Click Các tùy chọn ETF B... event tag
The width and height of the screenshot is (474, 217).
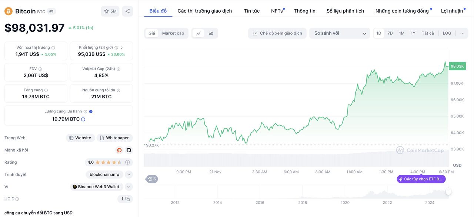(421, 179)
